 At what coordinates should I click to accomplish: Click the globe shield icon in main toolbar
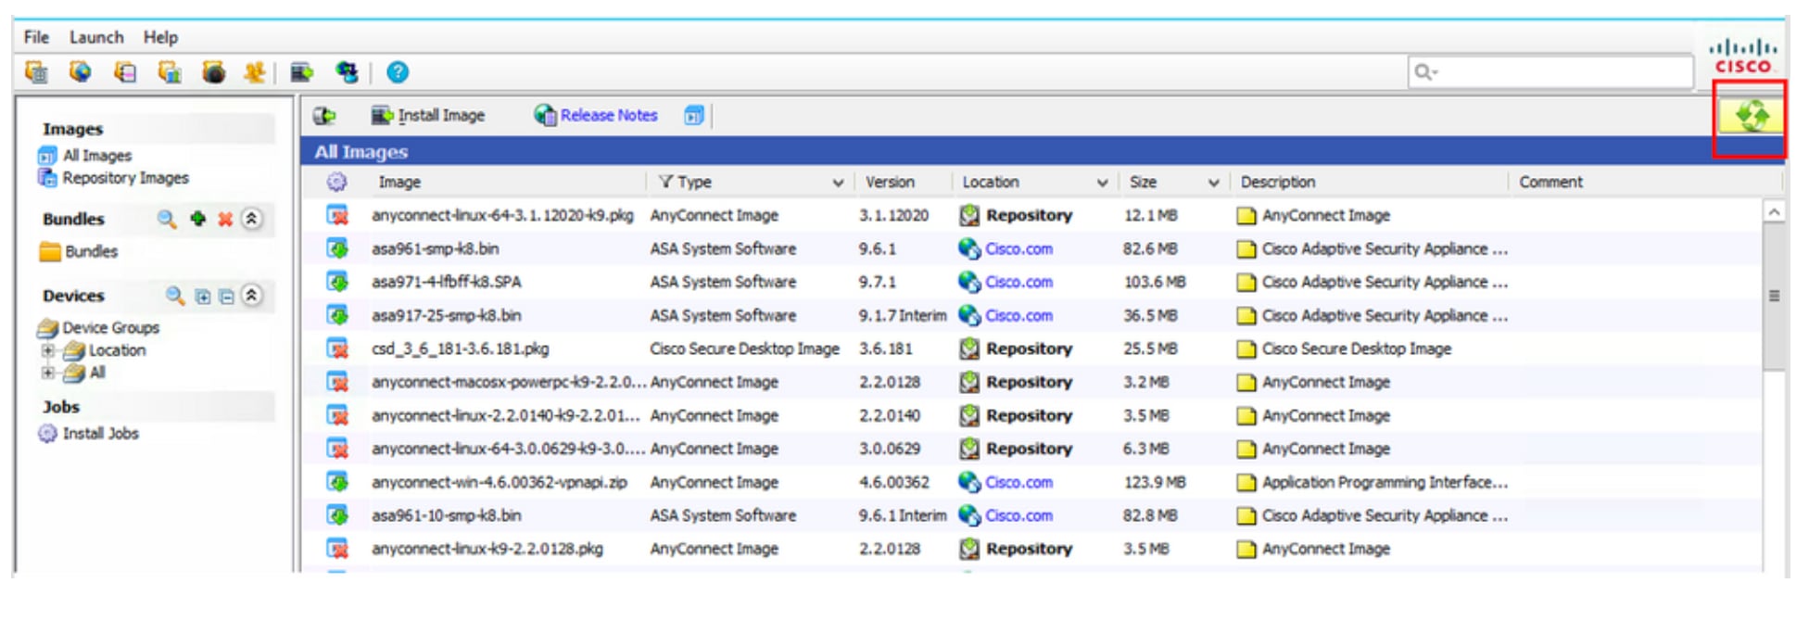81,71
